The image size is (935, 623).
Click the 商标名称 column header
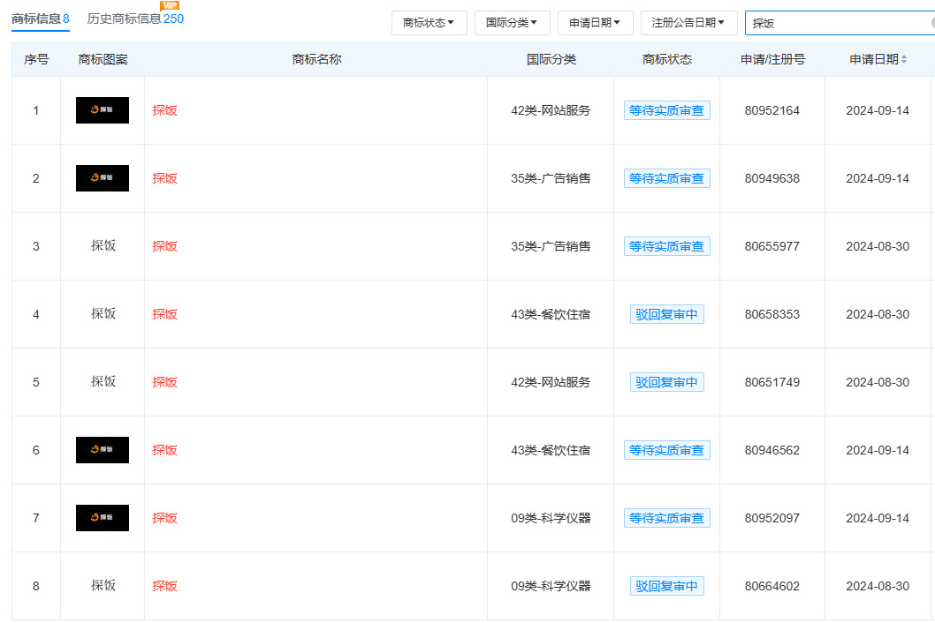(316, 59)
